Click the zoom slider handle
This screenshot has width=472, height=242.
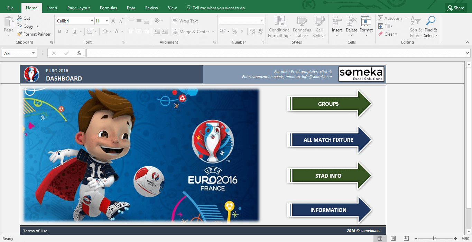click(434, 239)
